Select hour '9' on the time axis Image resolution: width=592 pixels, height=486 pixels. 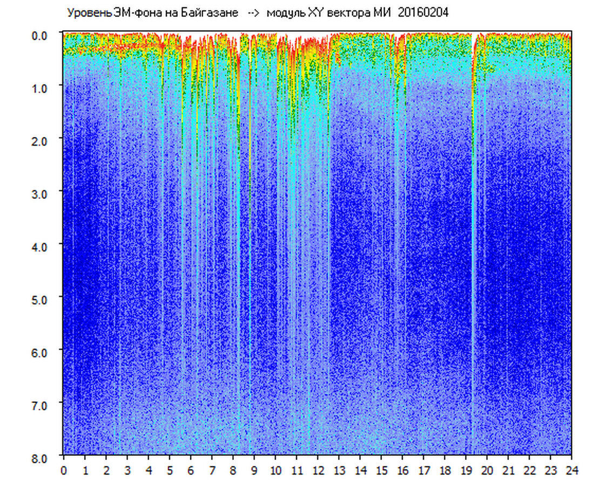point(254,470)
